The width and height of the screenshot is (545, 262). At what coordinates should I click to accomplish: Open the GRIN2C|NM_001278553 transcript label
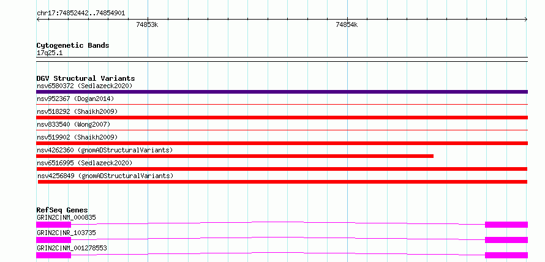coord(72,248)
